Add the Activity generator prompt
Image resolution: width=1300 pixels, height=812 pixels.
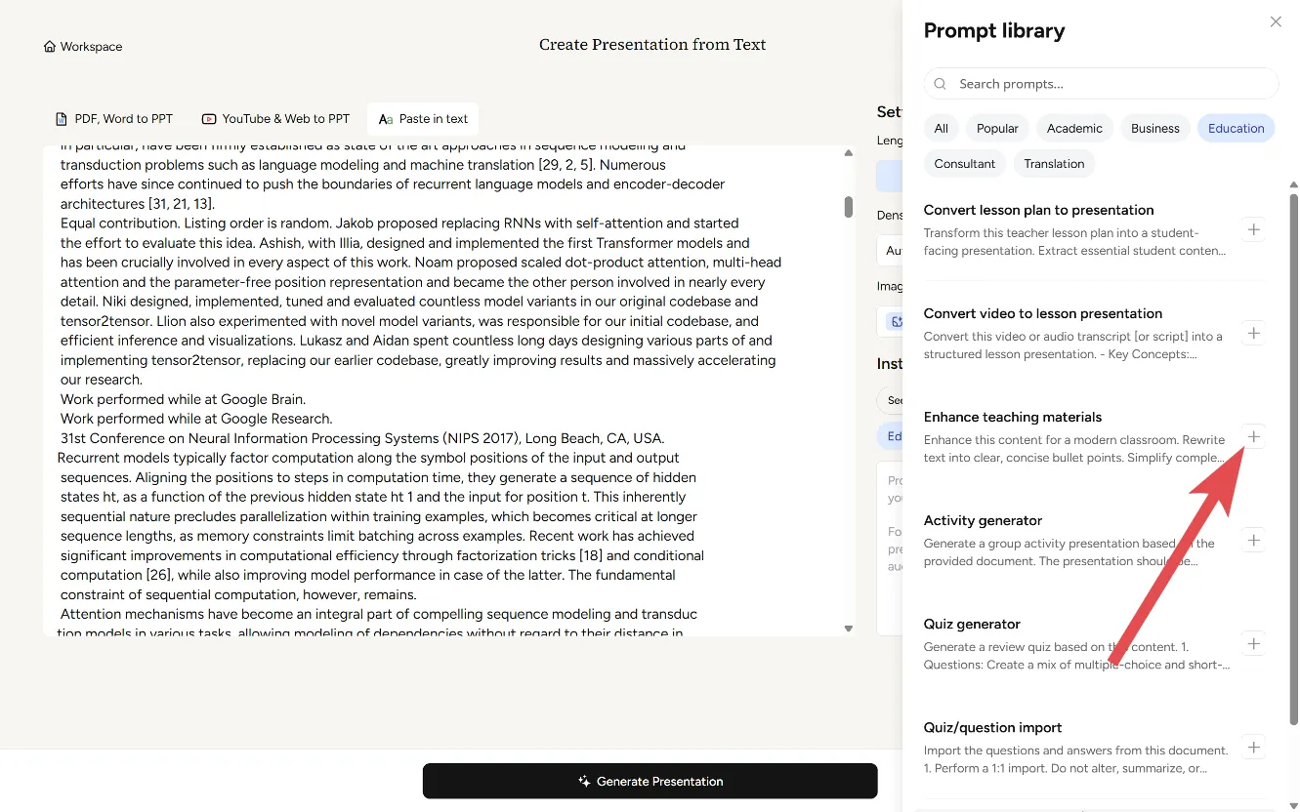pyautogui.click(x=1254, y=541)
